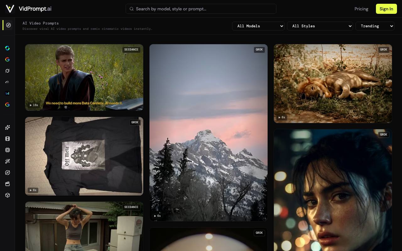Image resolution: width=402 pixels, height=251 pixels.
Task: Open the magic wand icon in the sidebar
Action: coord(8,161)
